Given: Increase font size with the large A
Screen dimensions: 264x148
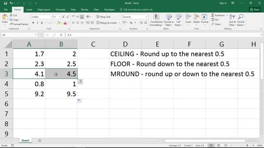Looking at the screenshot, I should pyautogui.click(x=63, y=17).
